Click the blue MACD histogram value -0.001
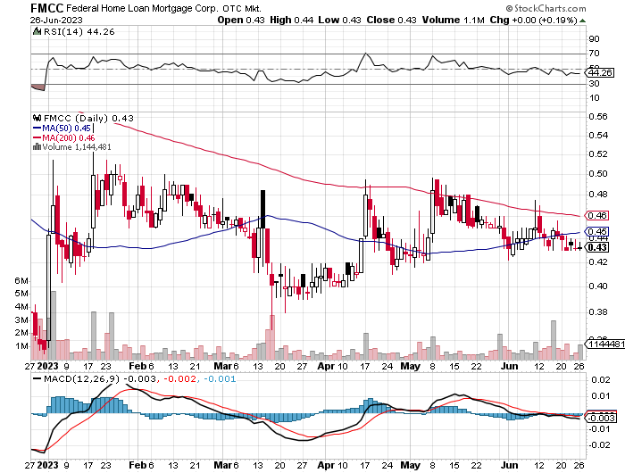Screen dimensions: 625x473 (x=219, y=378)
